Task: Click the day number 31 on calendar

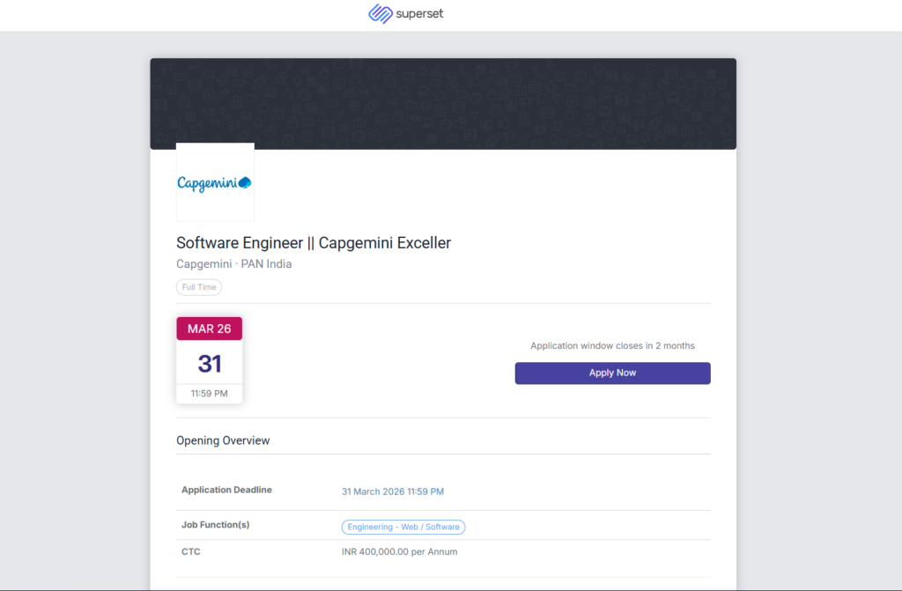Action: [x=210, y=363]
